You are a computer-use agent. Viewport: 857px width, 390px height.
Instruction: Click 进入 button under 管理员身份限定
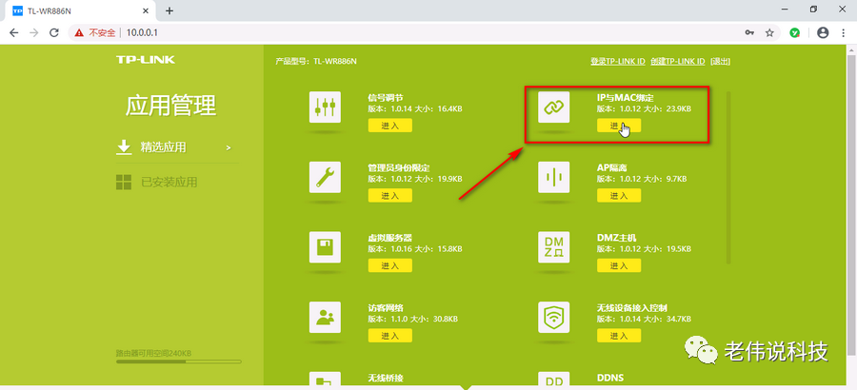[x=389, y=196]
